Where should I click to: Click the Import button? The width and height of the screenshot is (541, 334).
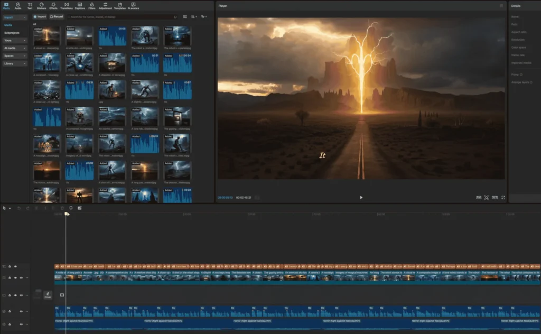click(x=40, y=16)
